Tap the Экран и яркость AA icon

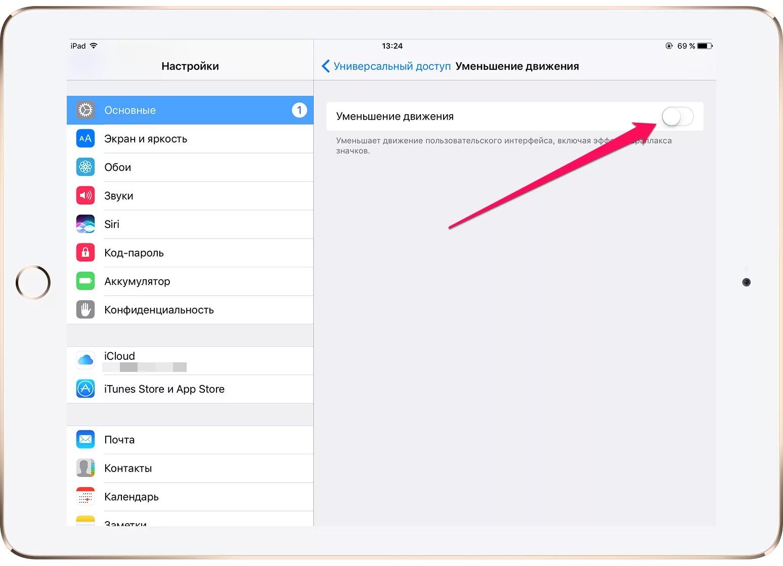85,138
